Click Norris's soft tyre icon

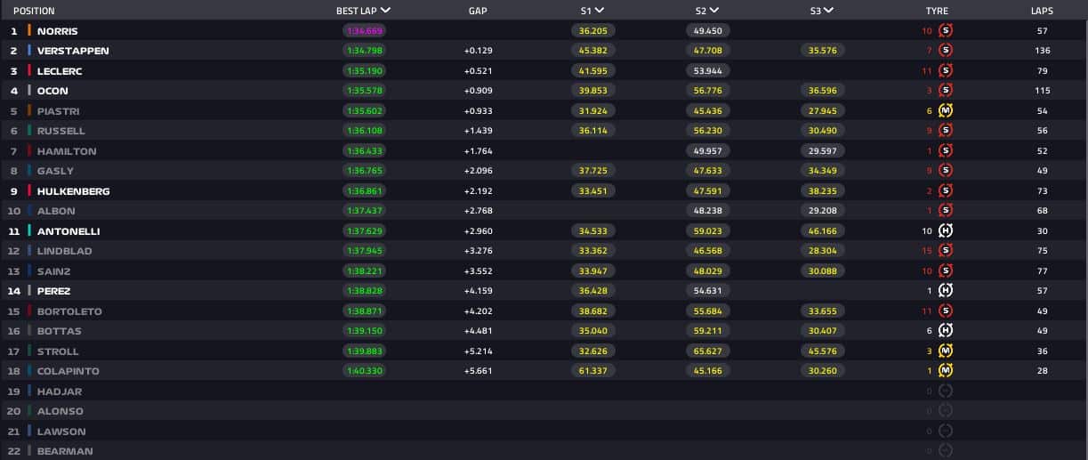(x=946, y=31)
